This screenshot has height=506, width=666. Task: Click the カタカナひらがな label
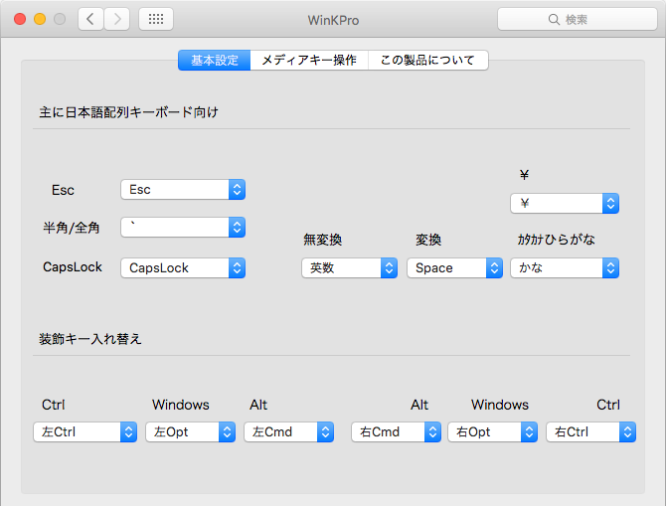[x=556, y=240]
